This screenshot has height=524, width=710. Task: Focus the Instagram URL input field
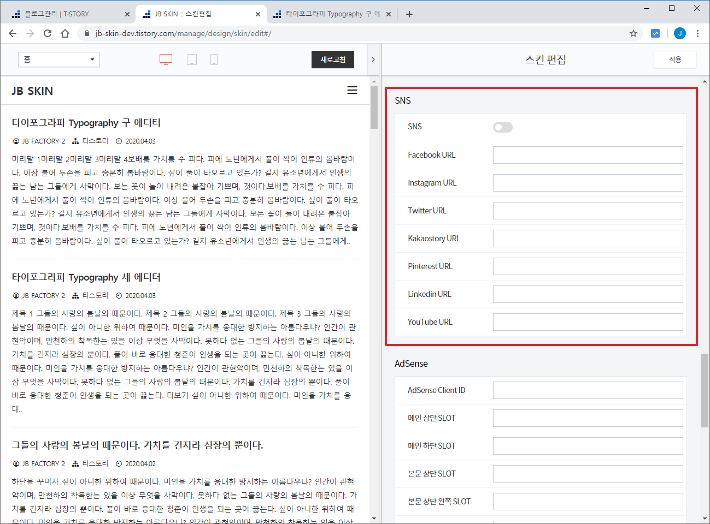pos(588,183)
